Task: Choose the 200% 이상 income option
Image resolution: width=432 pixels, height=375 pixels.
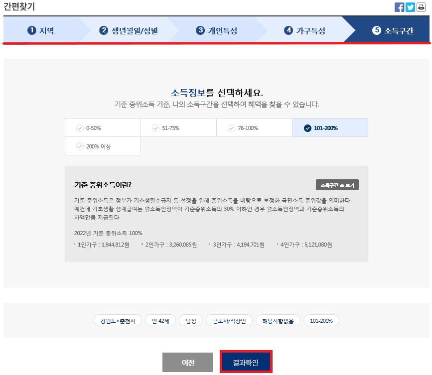Action: pos(103,146)
